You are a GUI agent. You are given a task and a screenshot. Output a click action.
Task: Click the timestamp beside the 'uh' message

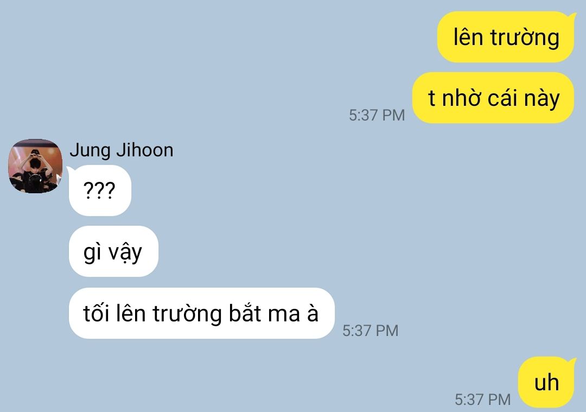click(482, 400)
